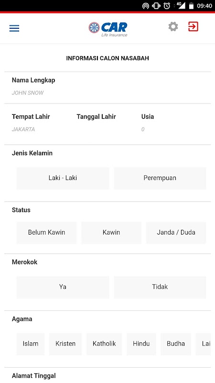Select Ya for Merokok
The image size is (215, 383).
[x=63, y=287]
